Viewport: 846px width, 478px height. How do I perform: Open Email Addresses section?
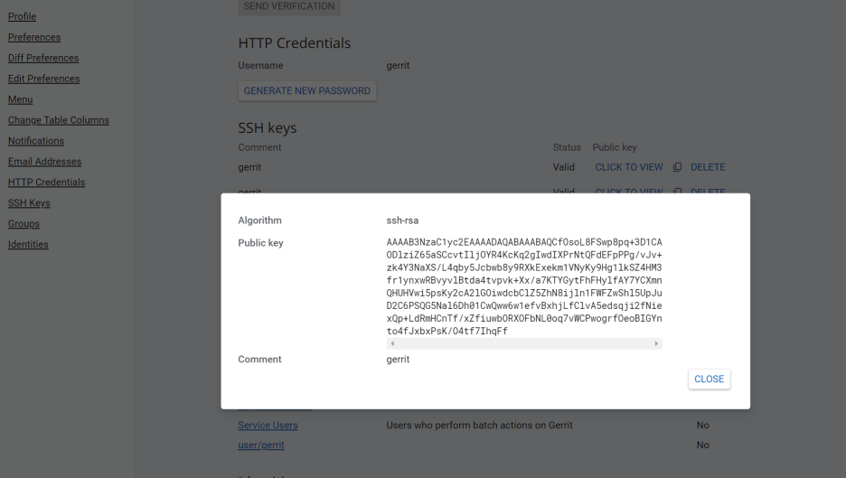click(x=45, y=162)
